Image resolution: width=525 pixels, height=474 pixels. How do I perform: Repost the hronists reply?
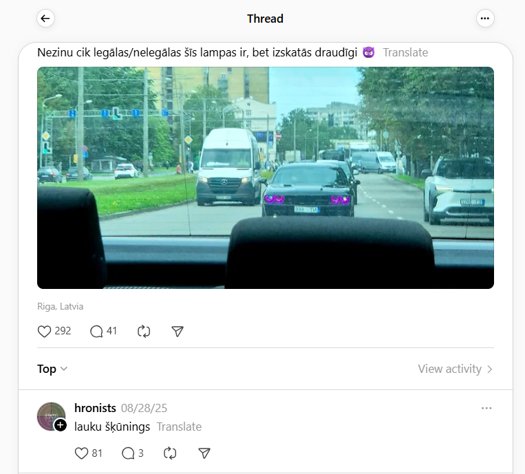(170, 453)
